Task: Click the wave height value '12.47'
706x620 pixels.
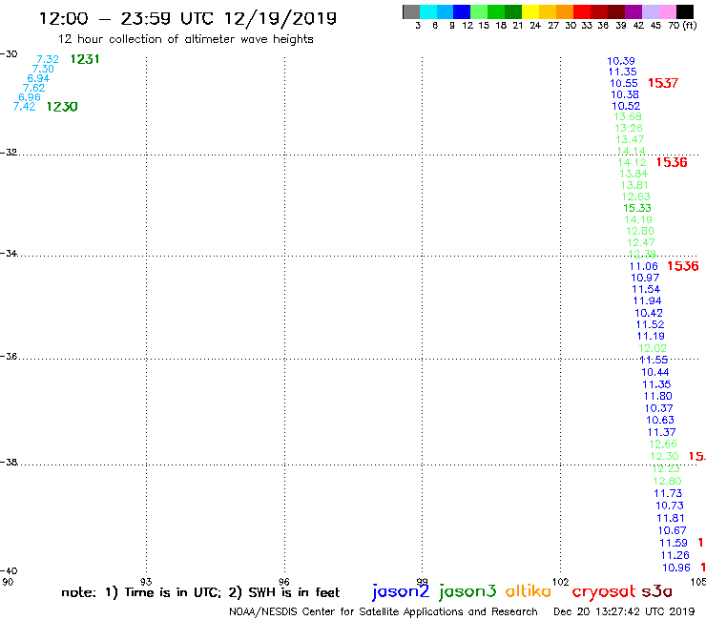Action: [641, 242]
